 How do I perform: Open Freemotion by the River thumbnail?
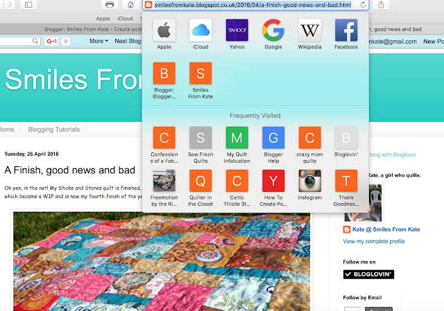tap(164, 181)
